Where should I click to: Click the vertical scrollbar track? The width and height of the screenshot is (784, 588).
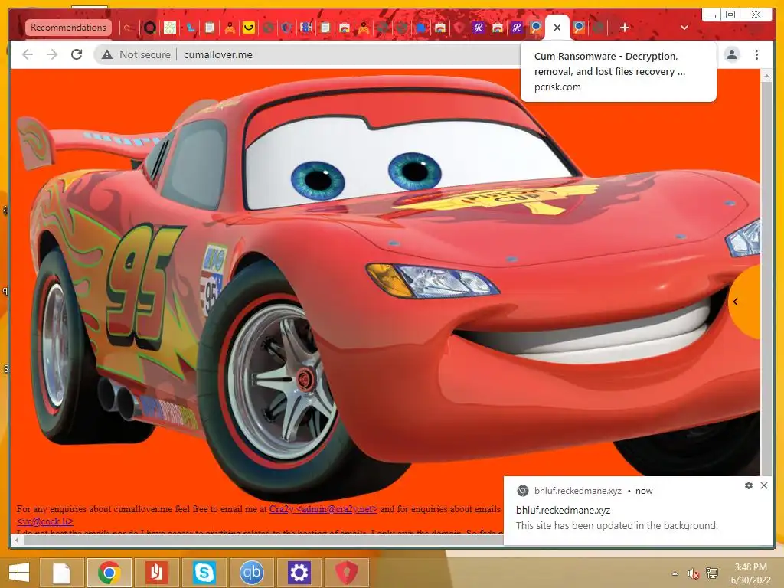tap(766, 280)
